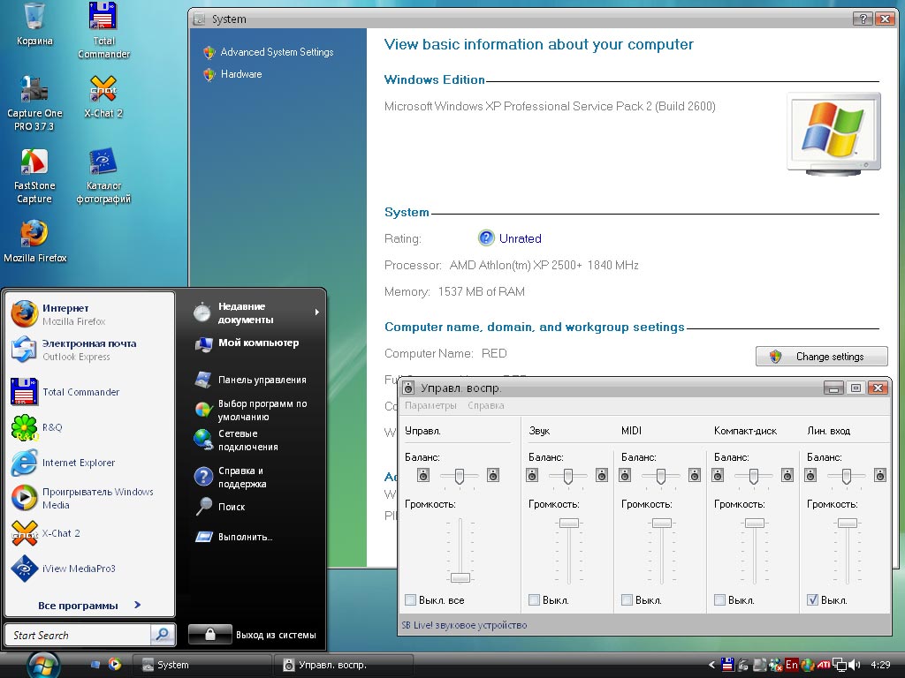Expand Недавние документы submenu arrow
The width and height of the screenshot is (905, 678).
[317, 312]
